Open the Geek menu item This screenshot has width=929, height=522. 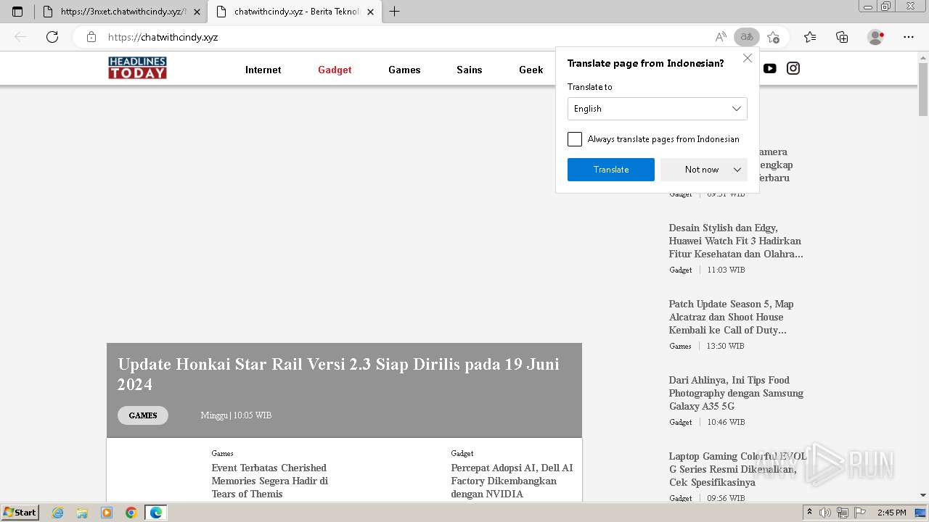(x=531, y=70)
